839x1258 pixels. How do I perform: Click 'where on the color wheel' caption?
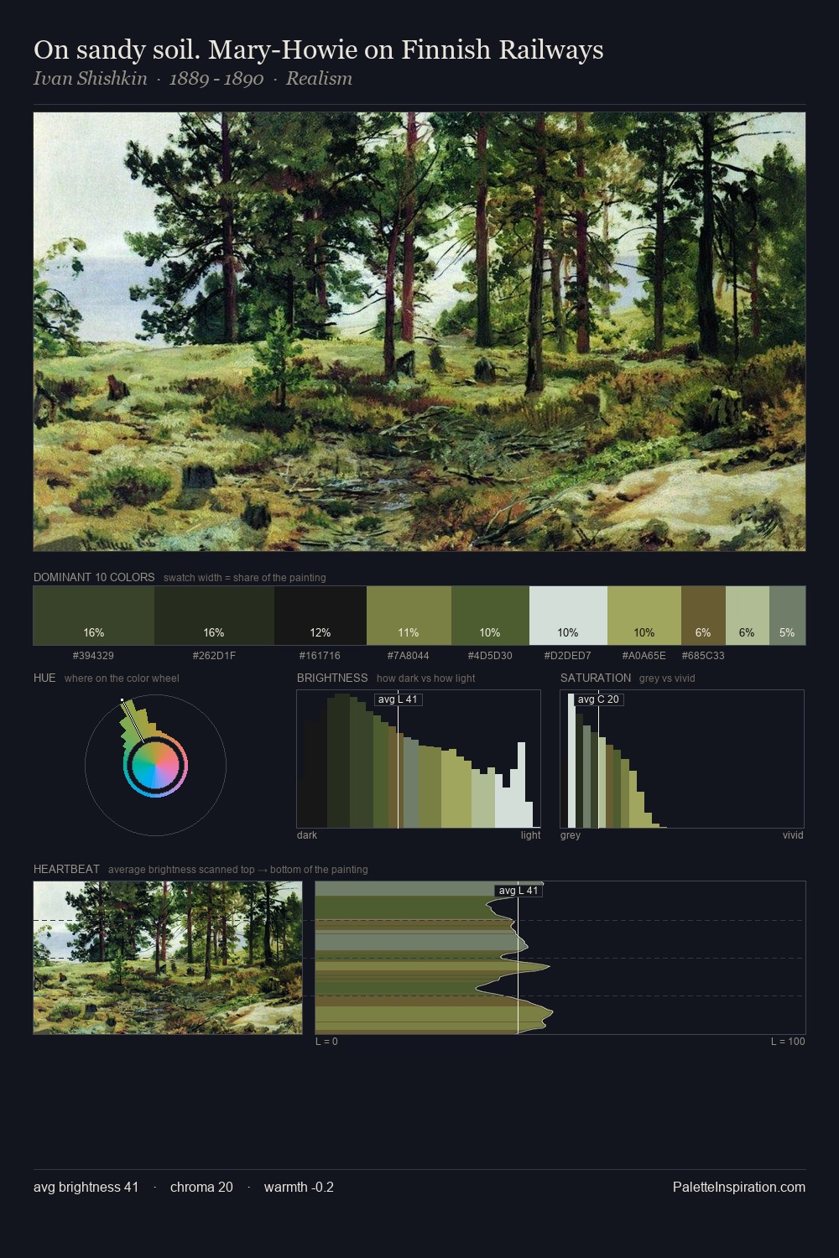122,678
